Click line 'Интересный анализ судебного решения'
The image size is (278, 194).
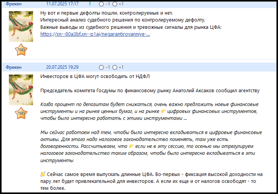pyautogui.click(x=123, y=20)
